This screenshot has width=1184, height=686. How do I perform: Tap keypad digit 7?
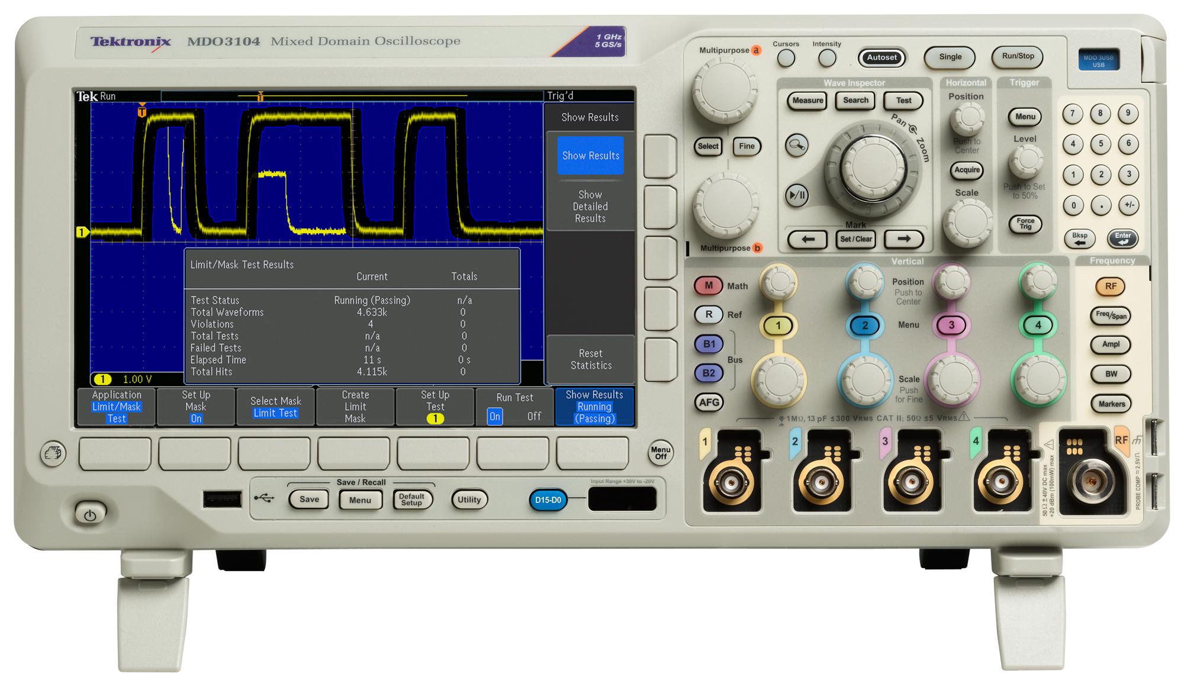[x=1072, y=114]
